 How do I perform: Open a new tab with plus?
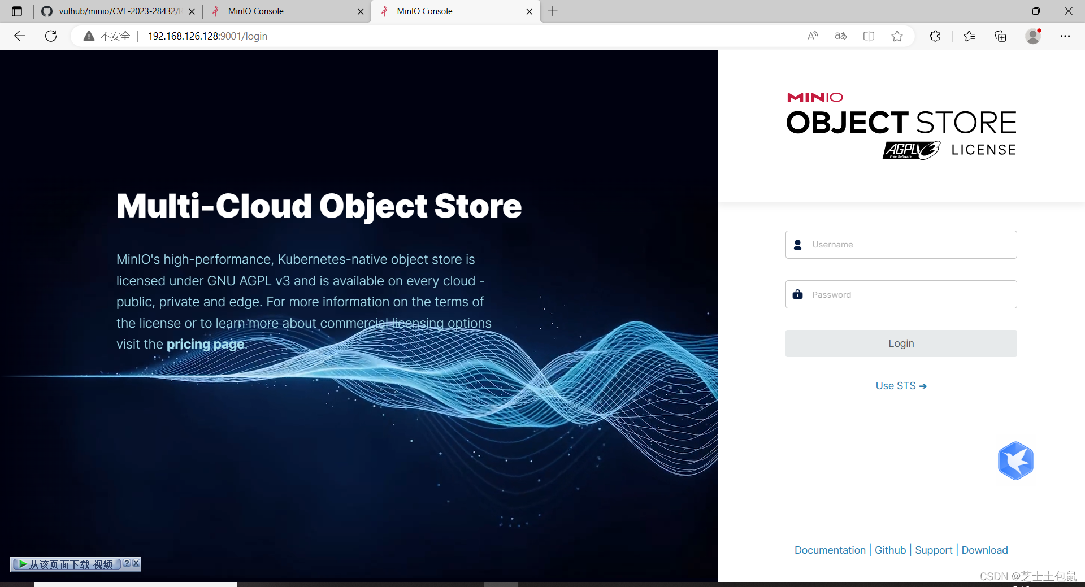[x=553, y=11]
